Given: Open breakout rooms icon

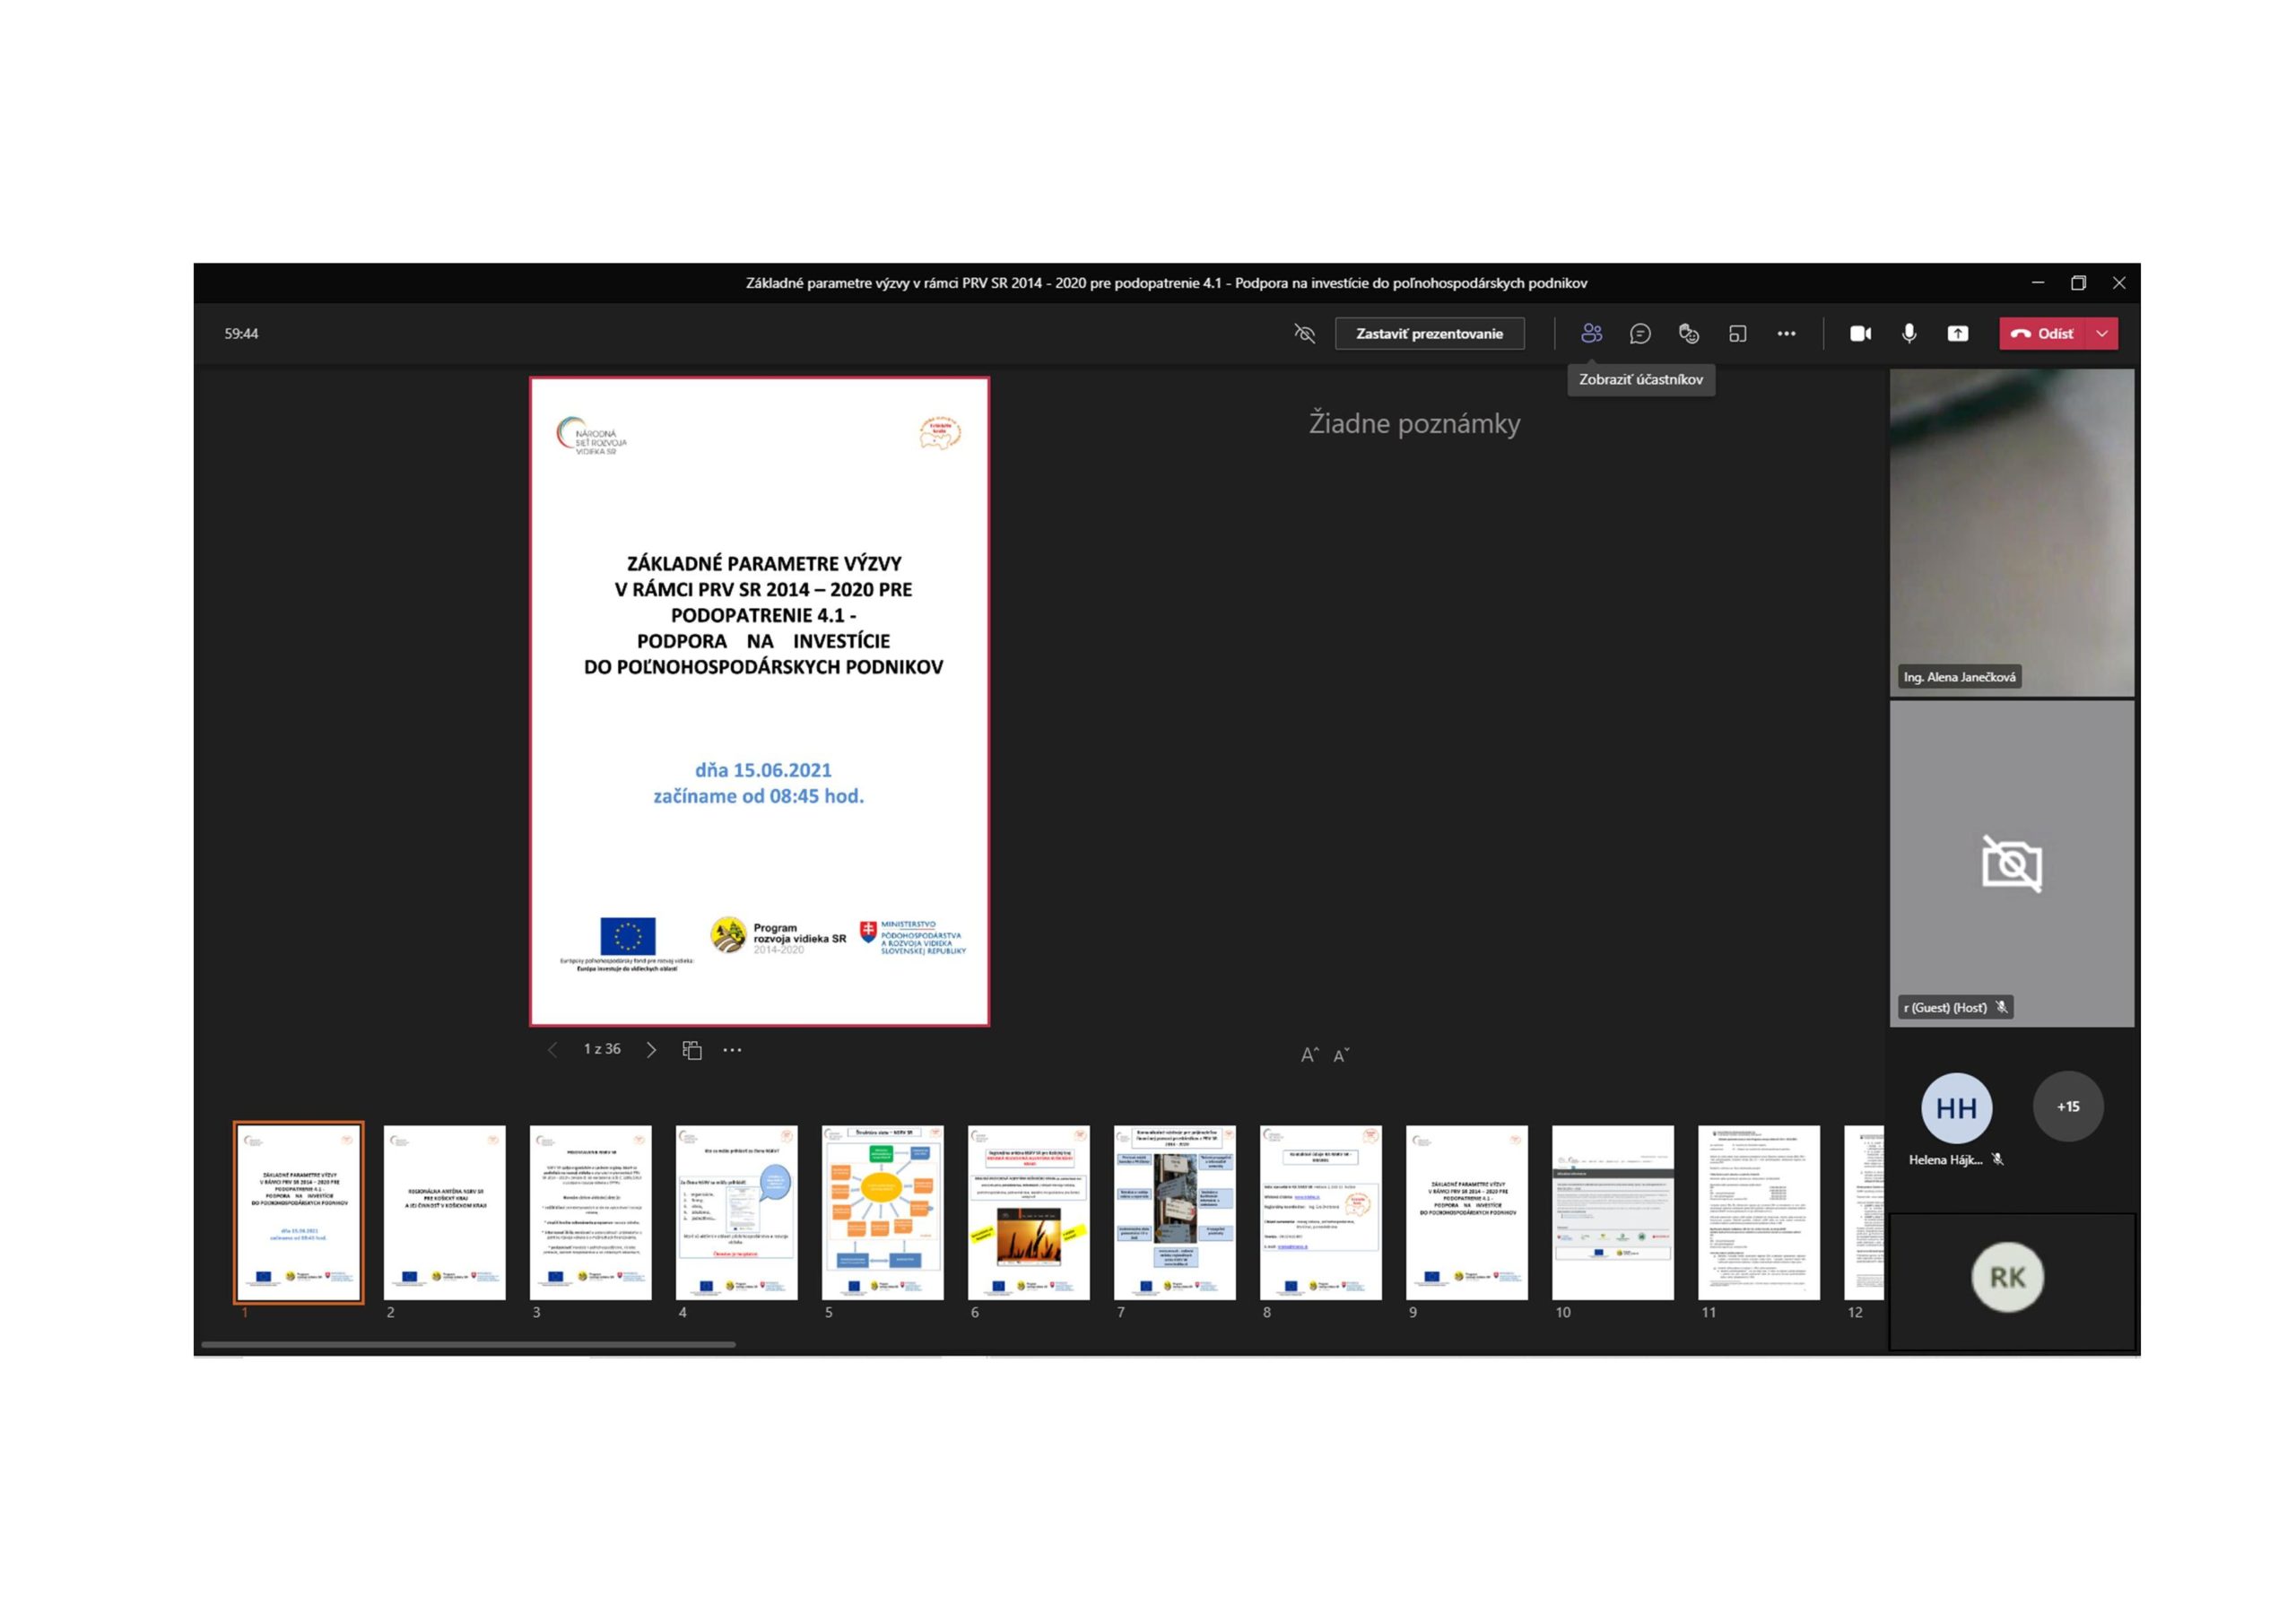Looking at the screenshot, I should pyautogui.click(x=1738, y=333).
